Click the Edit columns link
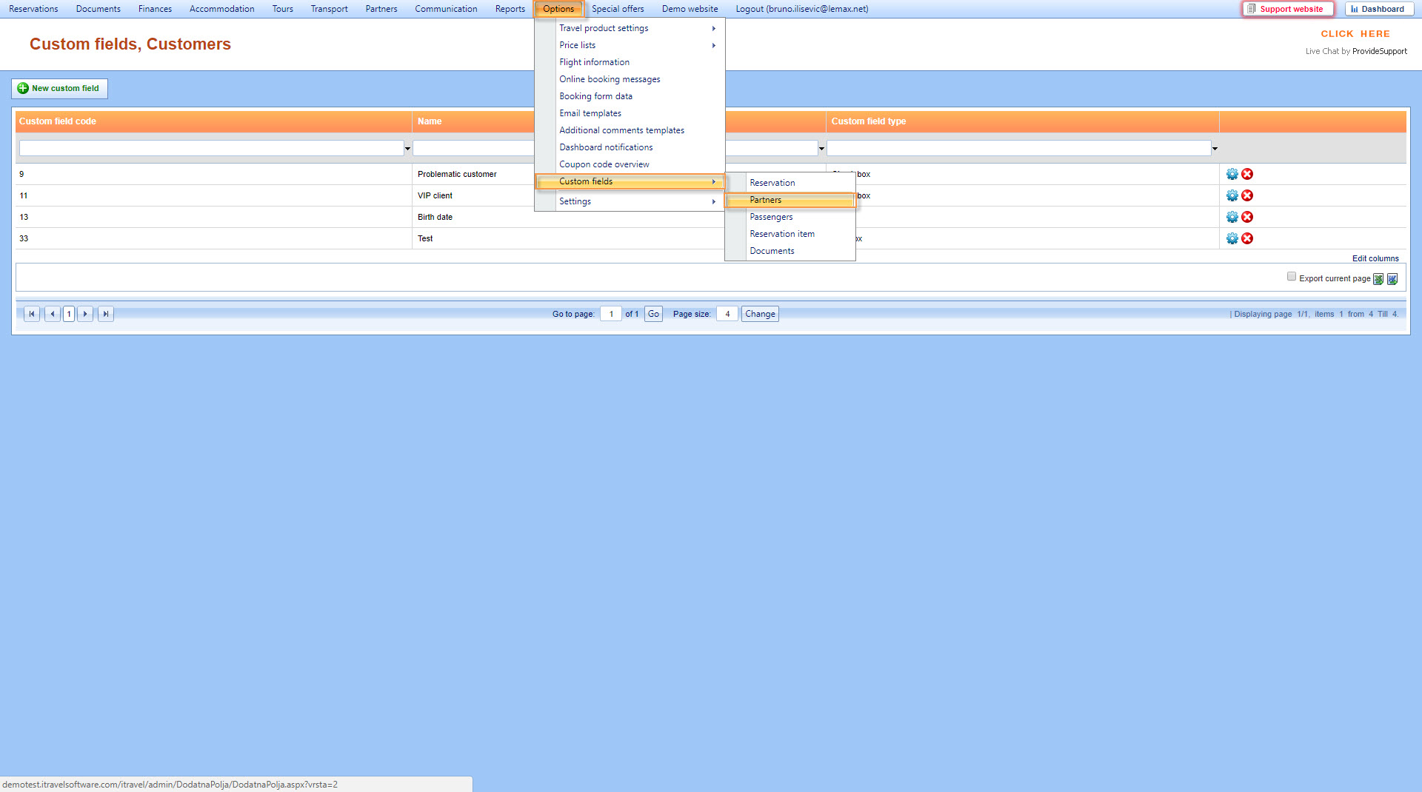Image resolution: width=1422 pixels, height=792 pixels. point(1375,258)
